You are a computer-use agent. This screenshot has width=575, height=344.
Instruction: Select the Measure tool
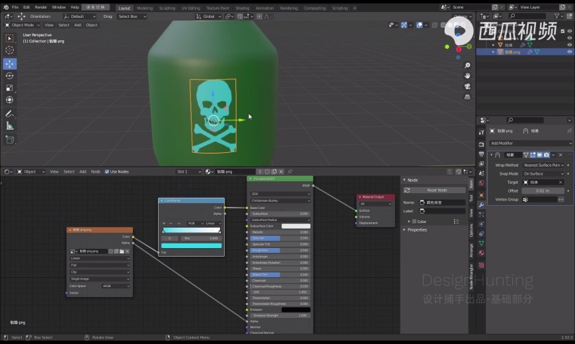[9, 126]
